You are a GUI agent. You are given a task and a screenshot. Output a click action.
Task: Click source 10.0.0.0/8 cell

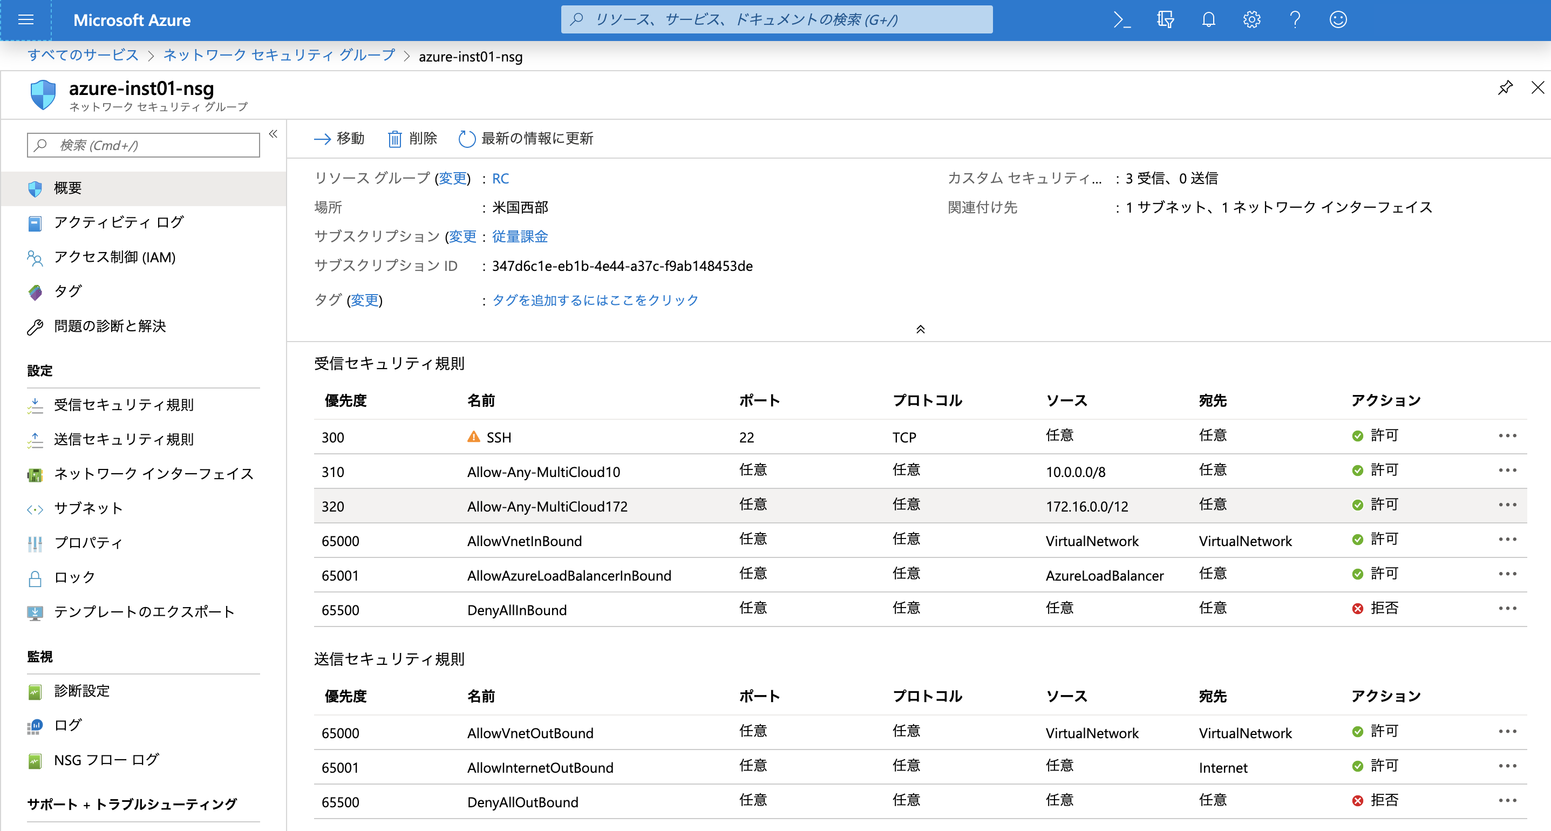point(1076,472)
